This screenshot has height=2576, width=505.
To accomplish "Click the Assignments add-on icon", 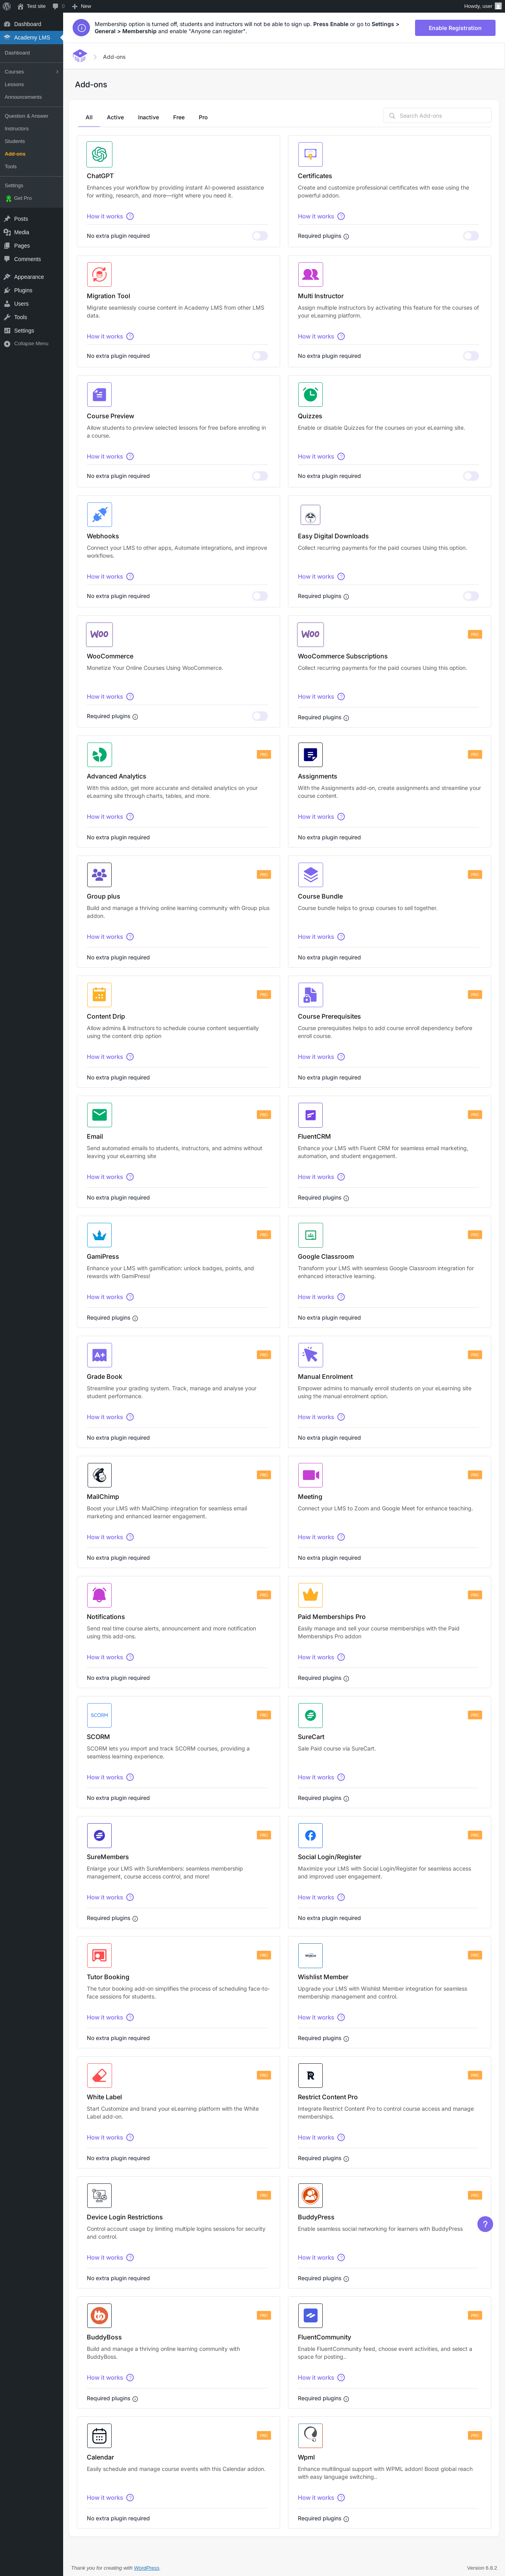I will pos(310,755).
